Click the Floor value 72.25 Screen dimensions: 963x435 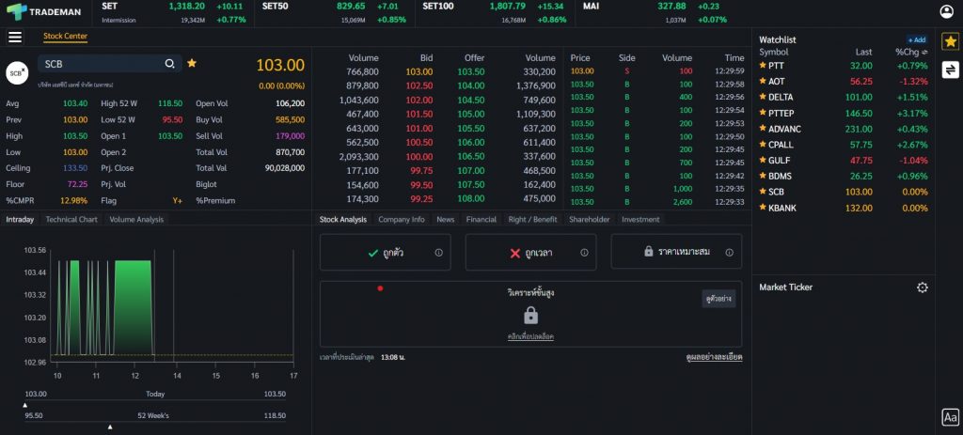(x=77, y=184)
